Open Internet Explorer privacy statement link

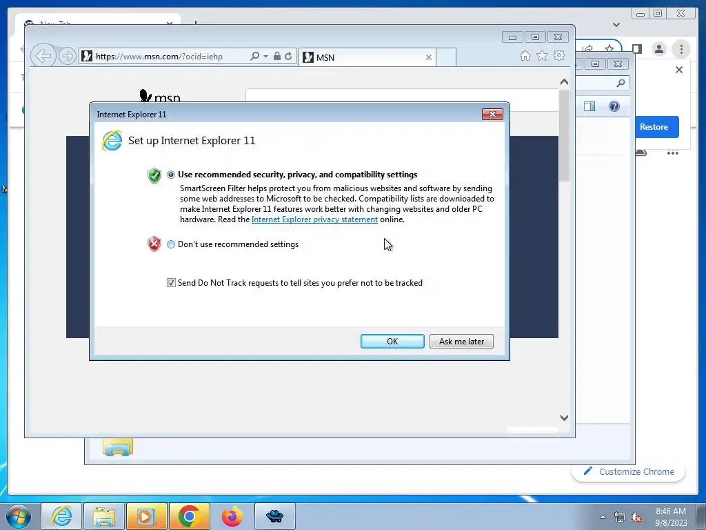point(314,219)
